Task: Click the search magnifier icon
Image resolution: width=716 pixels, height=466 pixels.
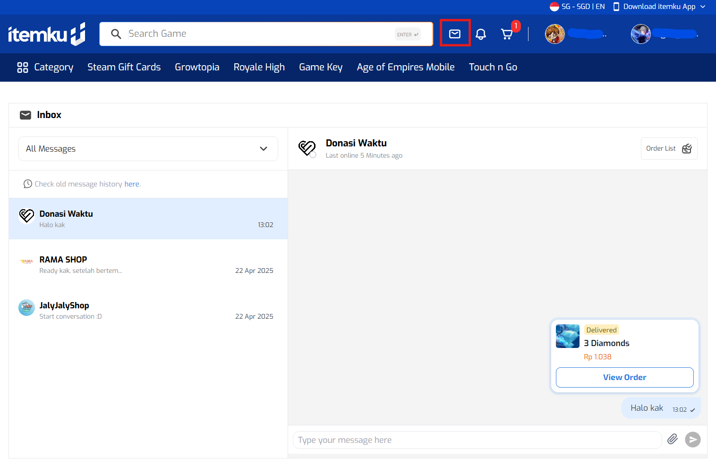Action: coord(116,34)
